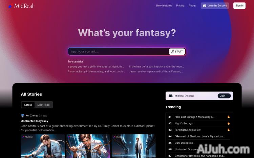
Task: Open the Uncharted Odyssey story title
Action: (35, 121)
